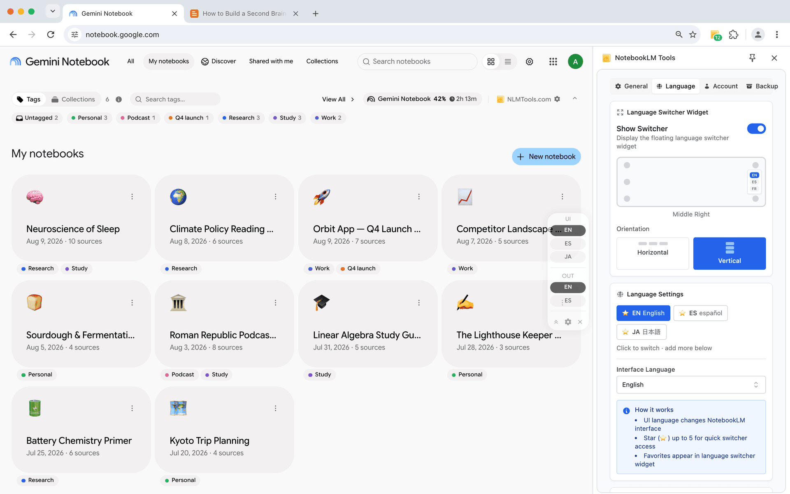
Task: Click the Search tags field
Action: [175, 99]
